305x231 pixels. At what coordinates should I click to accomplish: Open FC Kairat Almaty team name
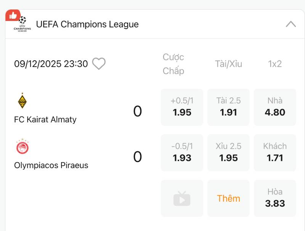click(x=45, y=120)
